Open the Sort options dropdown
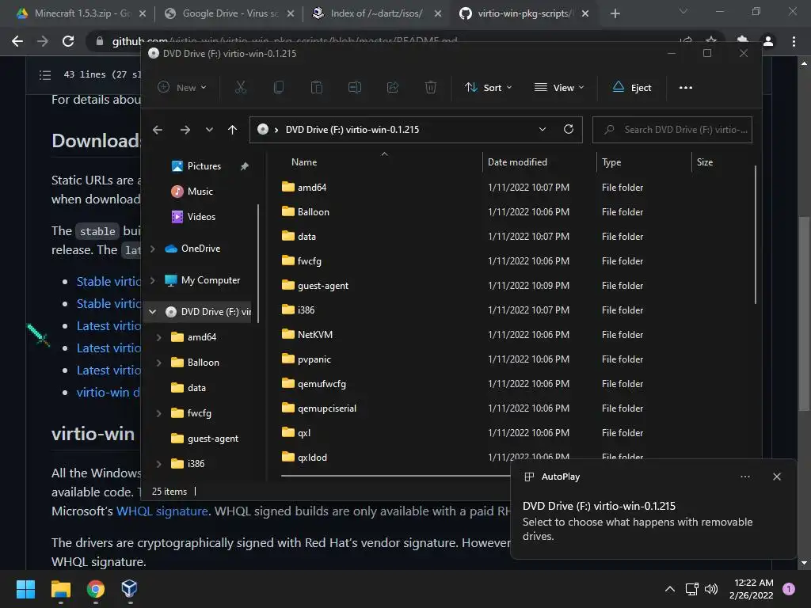 (x=488, y=87)
